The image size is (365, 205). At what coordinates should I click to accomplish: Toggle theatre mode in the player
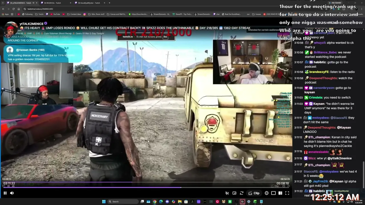(x=273, y=193)
